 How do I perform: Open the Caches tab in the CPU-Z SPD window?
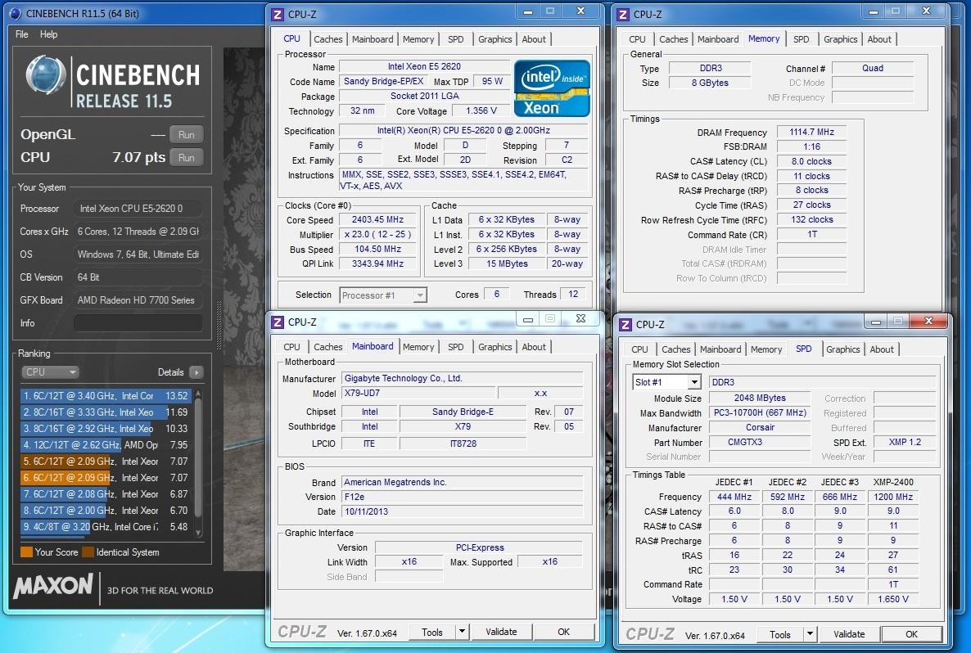click(x=675, y=349)
